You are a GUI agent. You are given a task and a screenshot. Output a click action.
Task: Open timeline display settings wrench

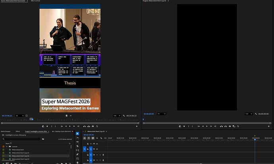101,138
